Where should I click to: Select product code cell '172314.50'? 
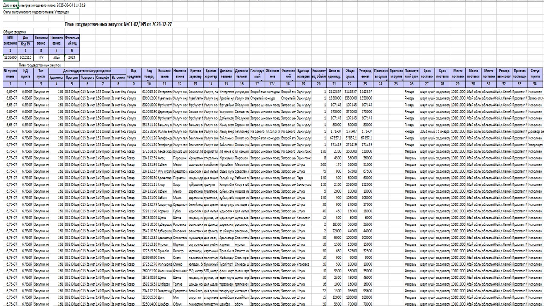pyautogui.click(x=149, y=151)
